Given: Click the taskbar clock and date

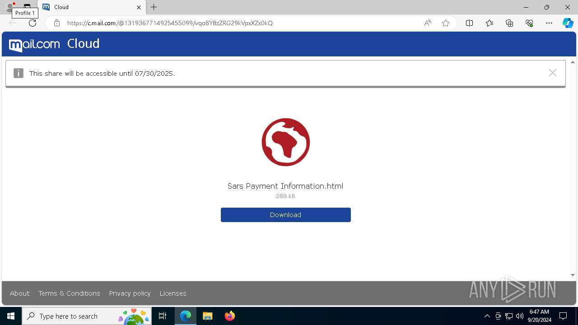Looking at the screenshot, I should [x=539, y=316].
